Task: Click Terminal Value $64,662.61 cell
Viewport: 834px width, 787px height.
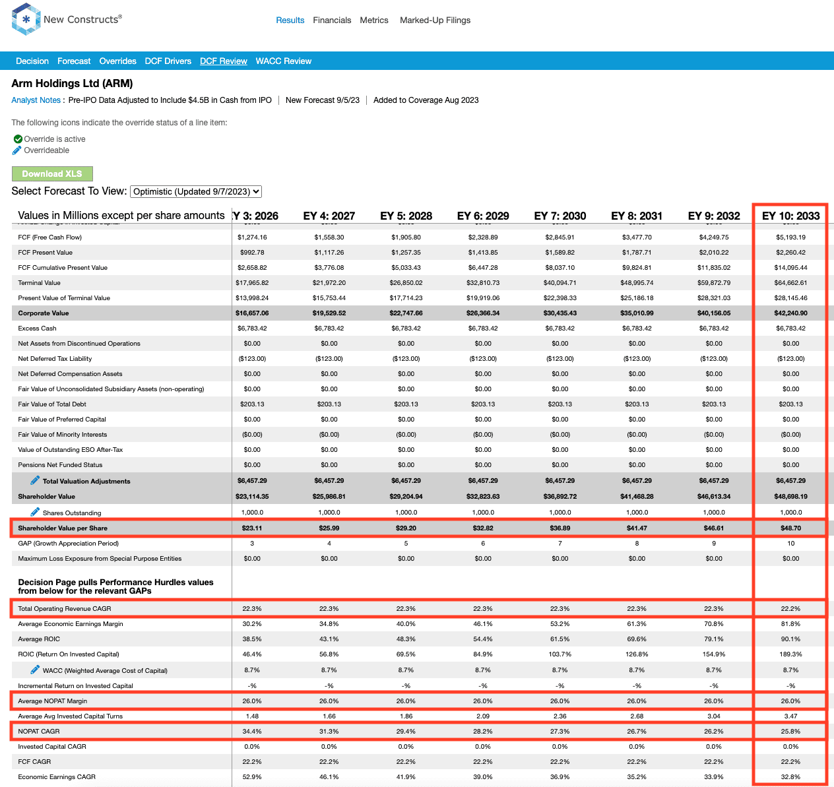Action: click(x=791, y=282)
